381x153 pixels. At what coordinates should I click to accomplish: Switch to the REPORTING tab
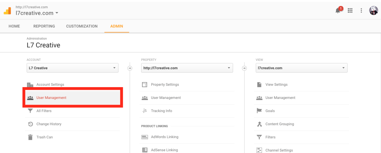point(44,26)
